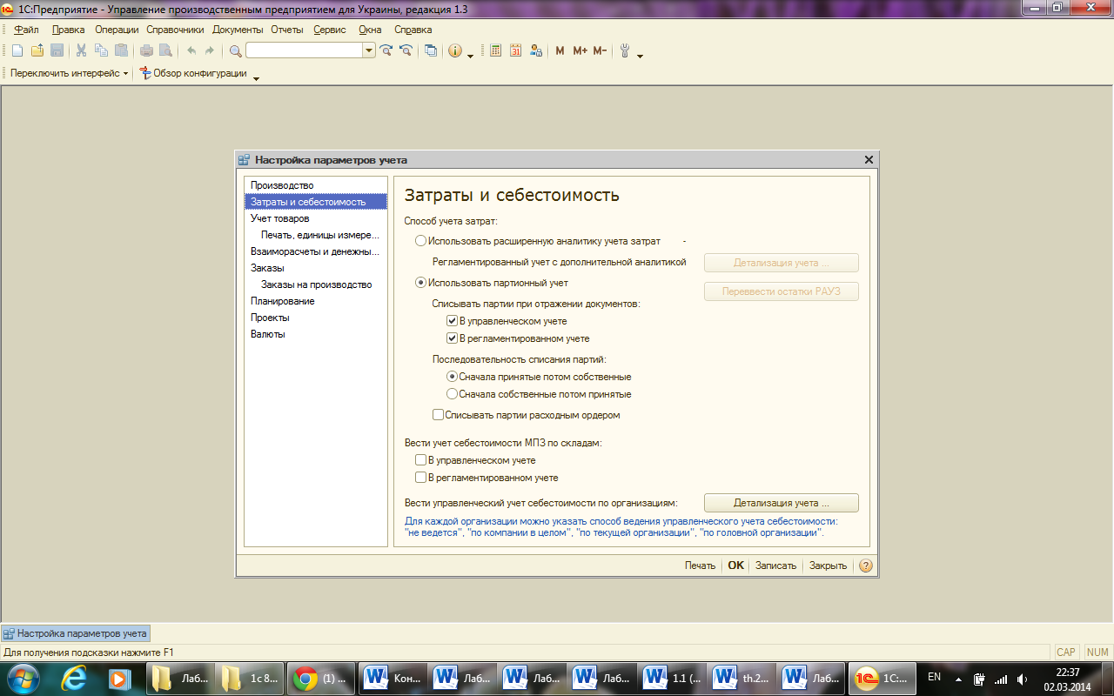Open the Справочники menu
The height and width of the screenshot is (696, 1114).
175,30
